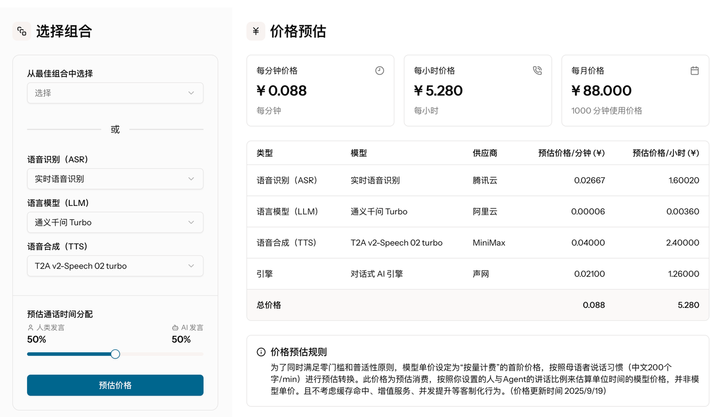
Task: Click the ¥ icon next to 价格预估 heading
Action: pos(255,32)
